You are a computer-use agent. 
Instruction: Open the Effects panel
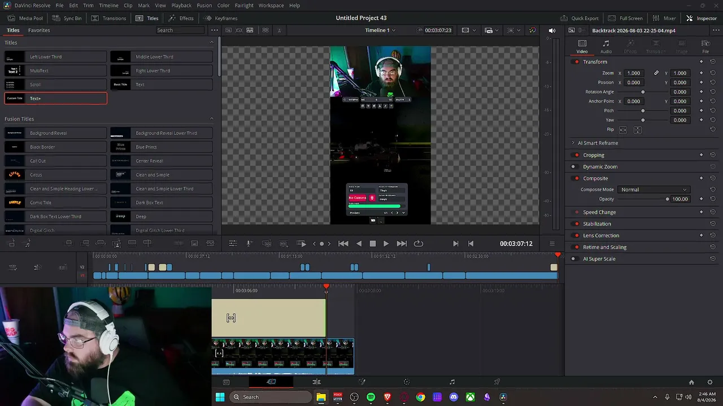coord(181,18)
